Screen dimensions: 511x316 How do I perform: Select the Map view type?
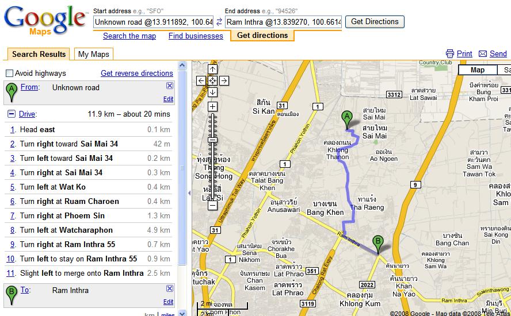pyautogui.click(x=478, y=70)
